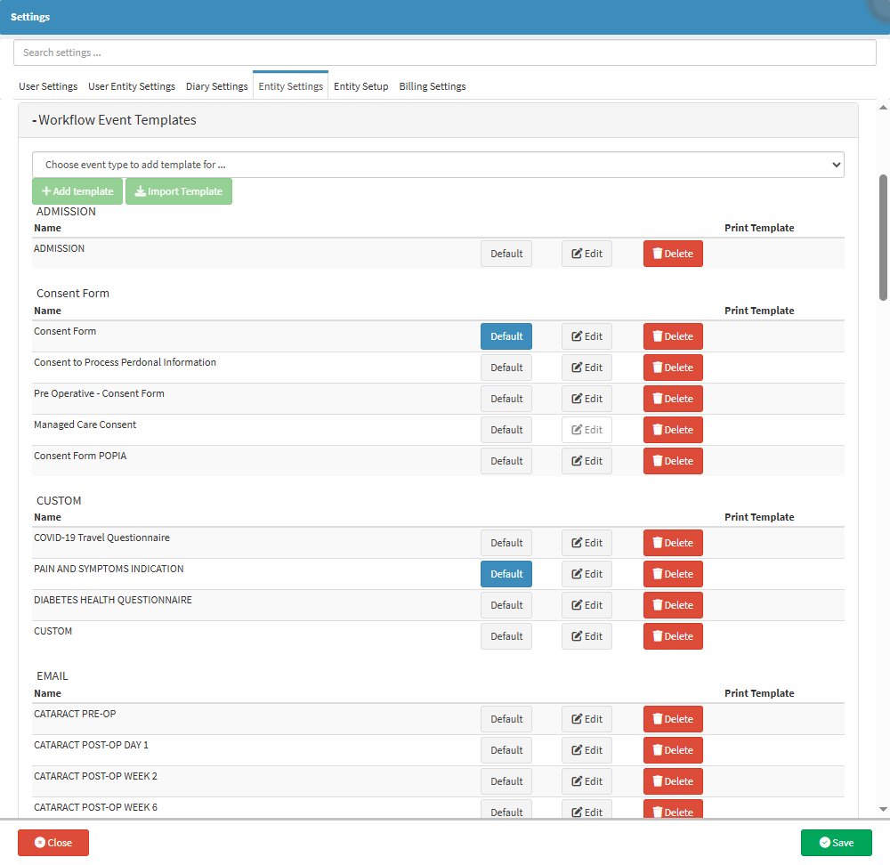
Task: Delete the Pre Operative - Consent Form template
Action: click(673, 399)
